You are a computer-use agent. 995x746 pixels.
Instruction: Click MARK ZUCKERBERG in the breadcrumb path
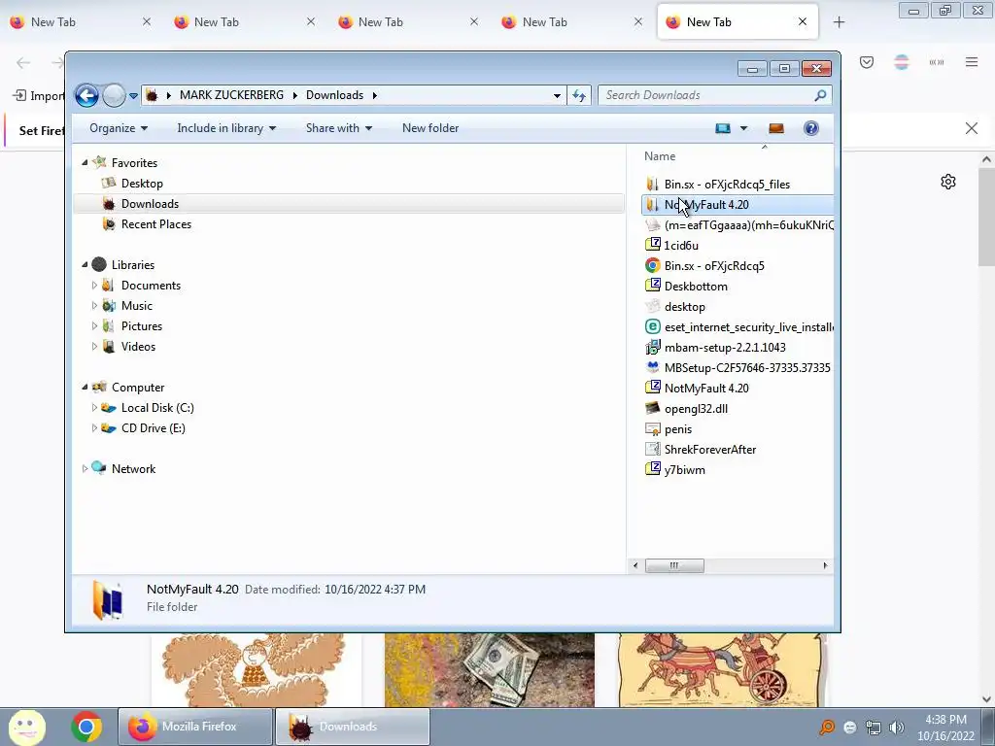coord(231,95)
